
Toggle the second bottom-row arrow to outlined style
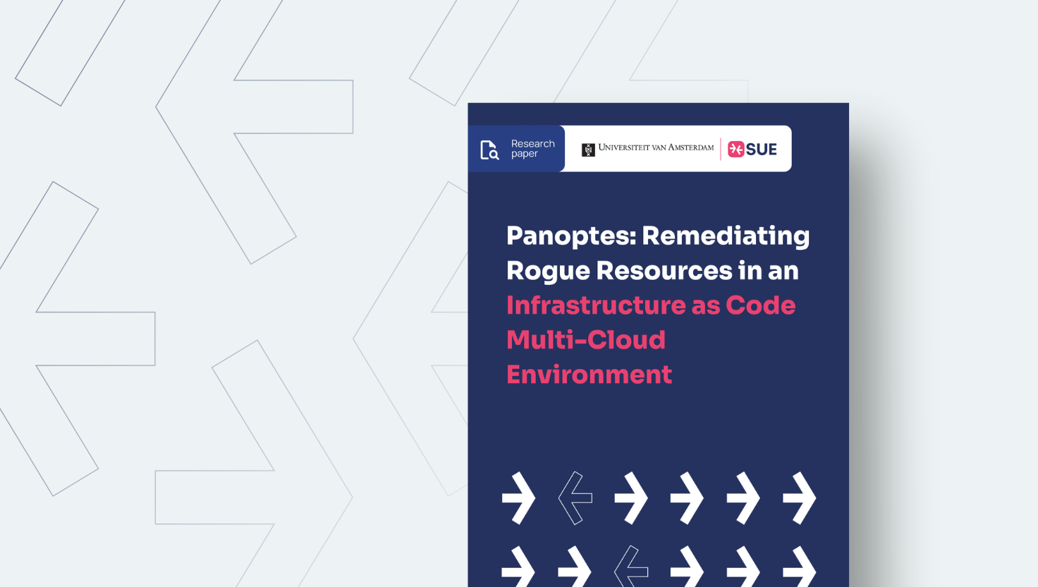(x=575, y=568)
